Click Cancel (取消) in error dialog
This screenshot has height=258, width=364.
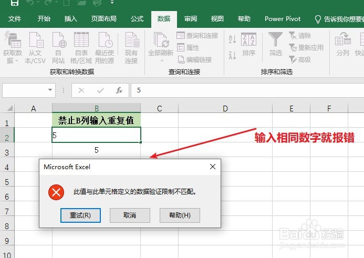pyautogui.click(x=130, y=215)
